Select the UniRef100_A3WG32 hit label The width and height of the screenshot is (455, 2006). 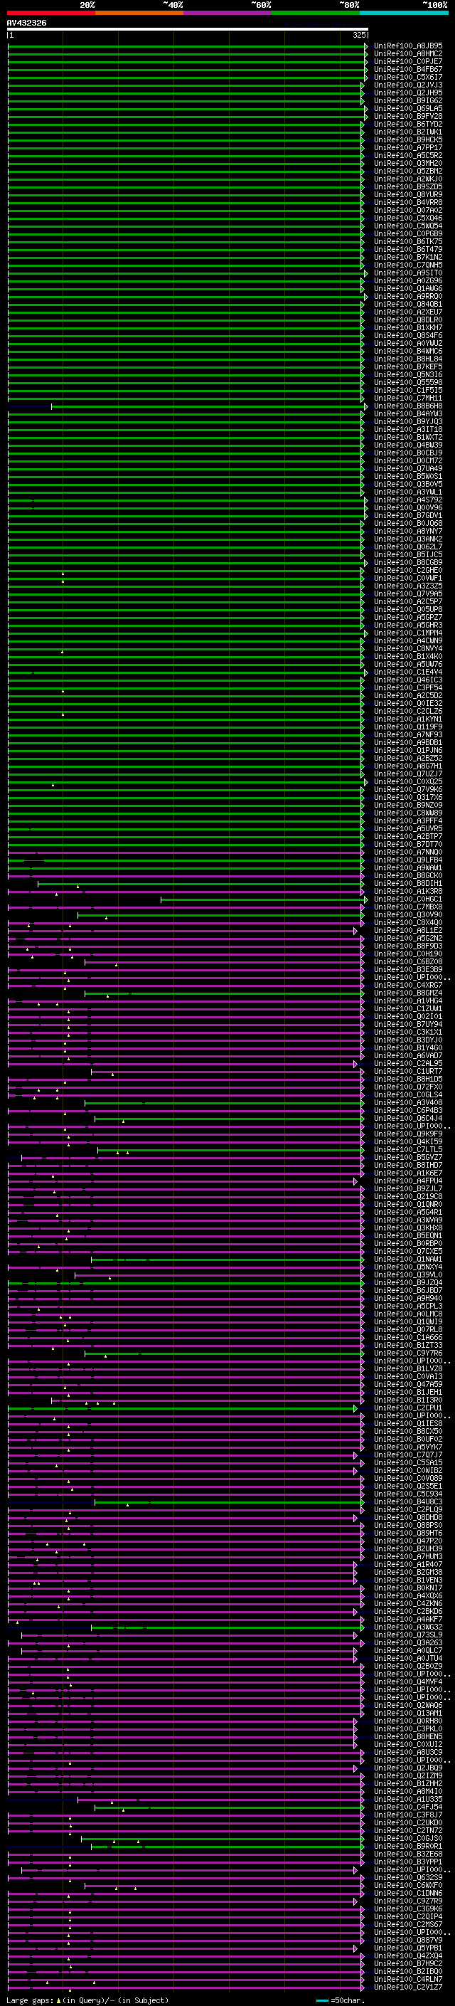(408, 1627)
